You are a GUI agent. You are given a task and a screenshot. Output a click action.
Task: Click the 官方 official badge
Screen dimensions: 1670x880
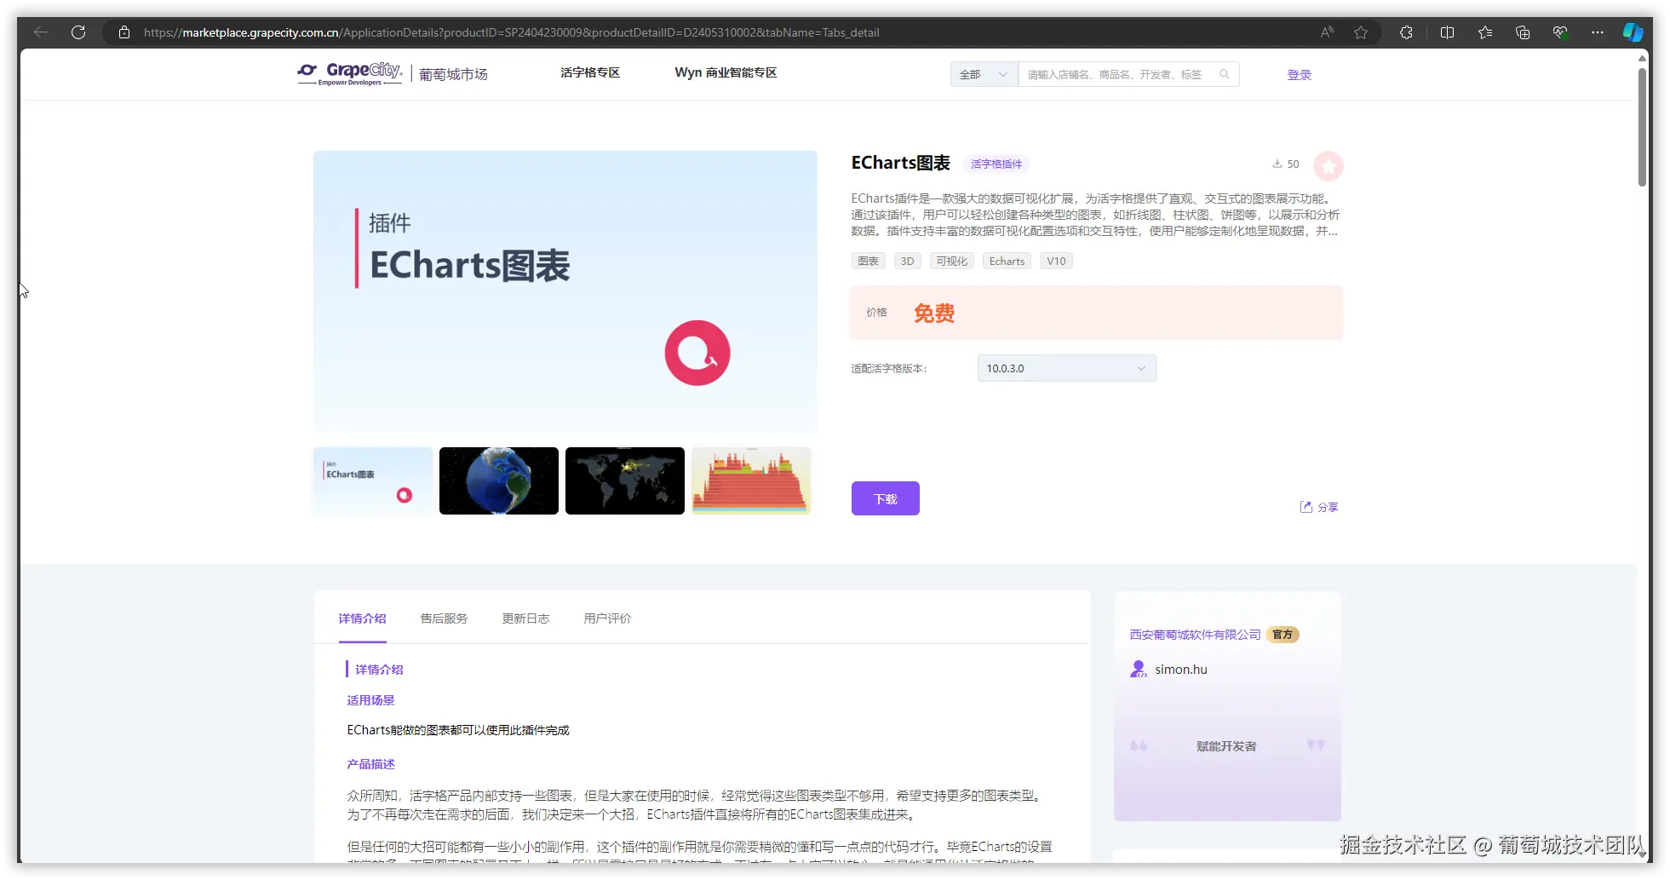tap(1283, 635)
